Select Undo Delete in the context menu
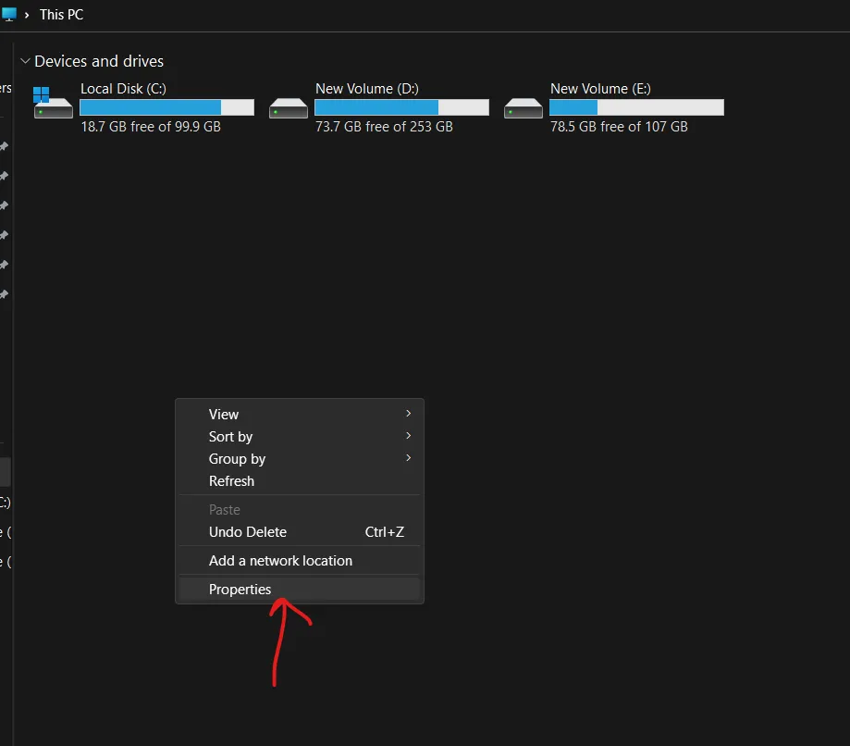Viewport: 850px width, 746px height. (x=248, y=532)
